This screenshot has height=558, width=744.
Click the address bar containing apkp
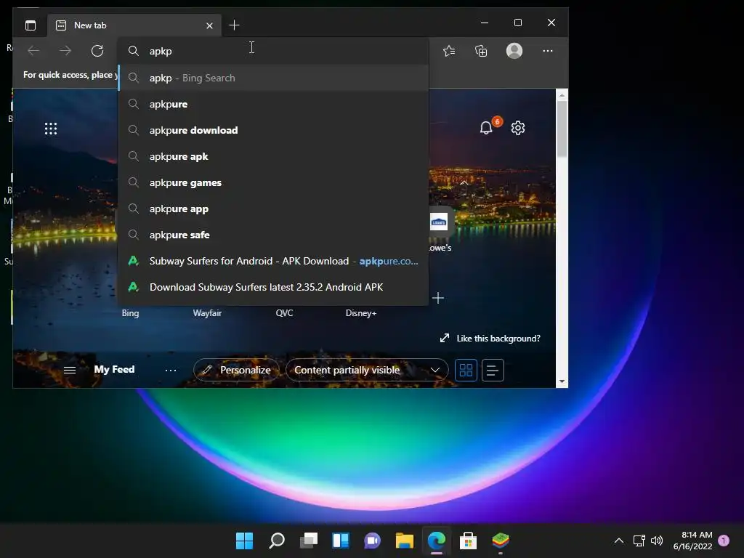coord(273,51)
